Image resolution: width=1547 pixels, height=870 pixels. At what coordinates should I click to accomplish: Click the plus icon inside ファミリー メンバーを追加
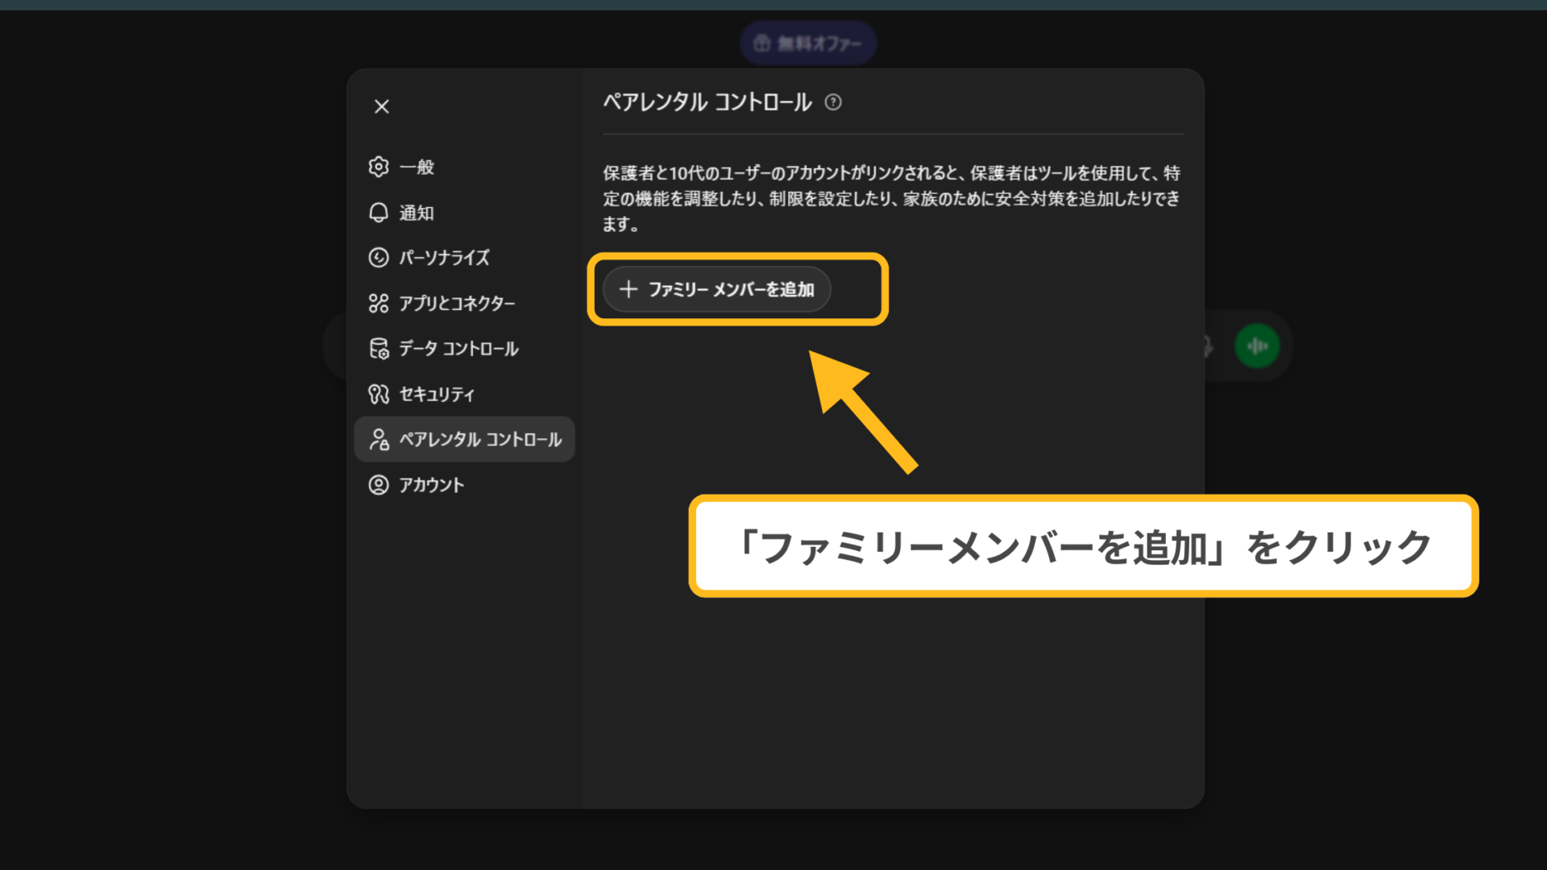click(629, 289)
